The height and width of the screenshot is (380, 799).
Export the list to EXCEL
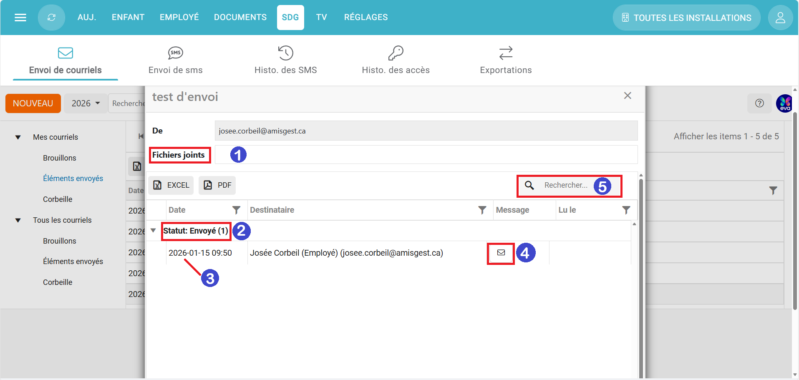[x=171, y=185]
